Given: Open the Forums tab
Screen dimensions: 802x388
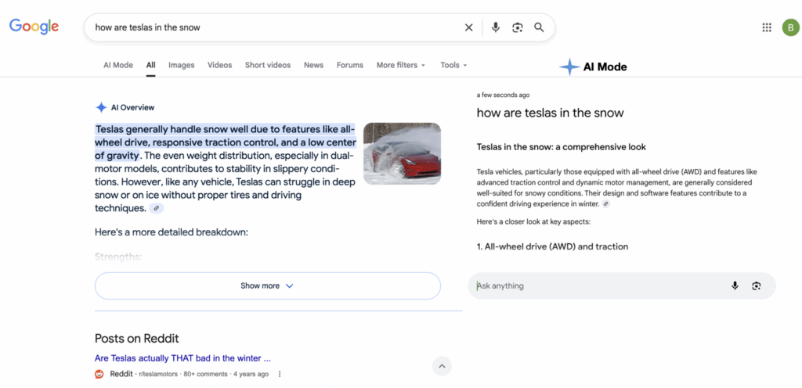Looking at the screenshot, I should (350, 66).
